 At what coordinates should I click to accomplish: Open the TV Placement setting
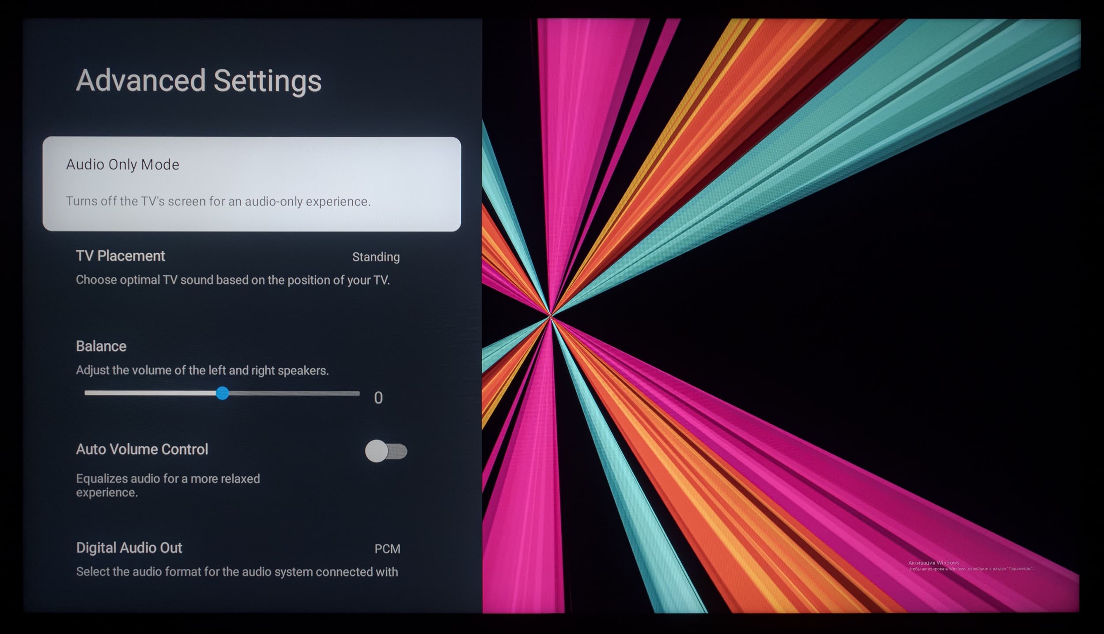(x=121, y=256)
